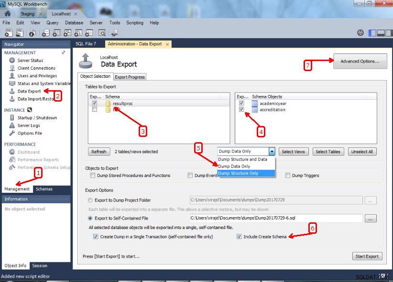Choose Dump Data Only from dropdown list
Image resolution: width=393 pixels, height=282 pixels.
tap(246, 167)
